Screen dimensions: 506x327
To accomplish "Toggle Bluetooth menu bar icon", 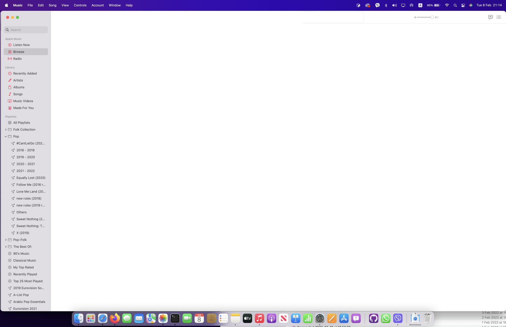I will point(386,5).
